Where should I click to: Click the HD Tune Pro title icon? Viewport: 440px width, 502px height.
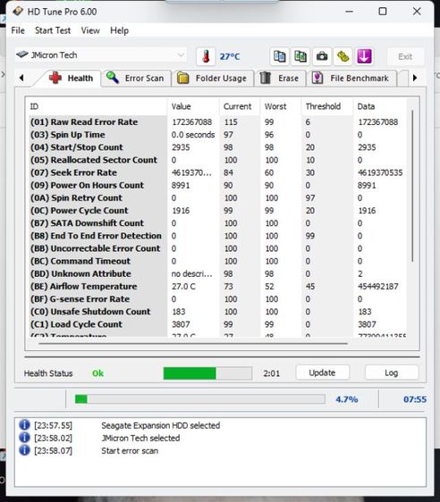click(18, 12)
